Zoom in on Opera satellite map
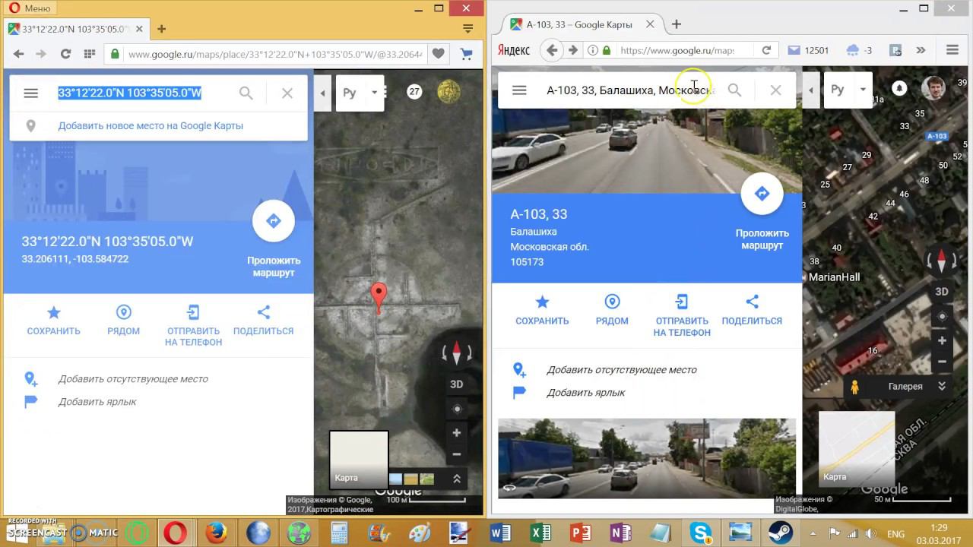This screenshot has height=547, width=973. coord(456,433)
